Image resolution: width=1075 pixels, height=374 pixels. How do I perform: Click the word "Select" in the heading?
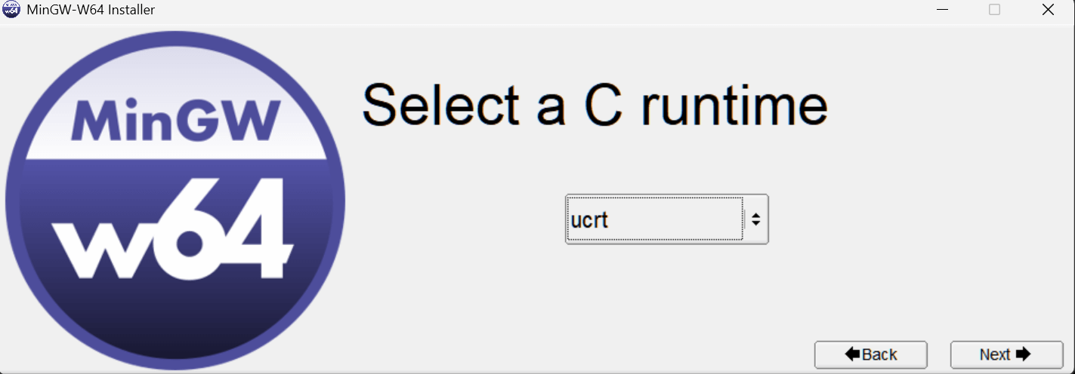(x=441, y=105)
